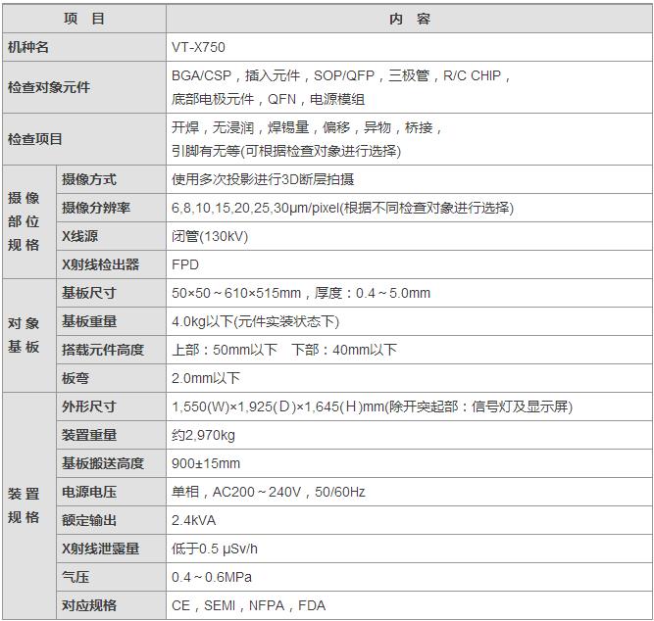
Task: Click the CE, SEMI, NFPA, FDA standards cell
Action: [x=248, y=605]
